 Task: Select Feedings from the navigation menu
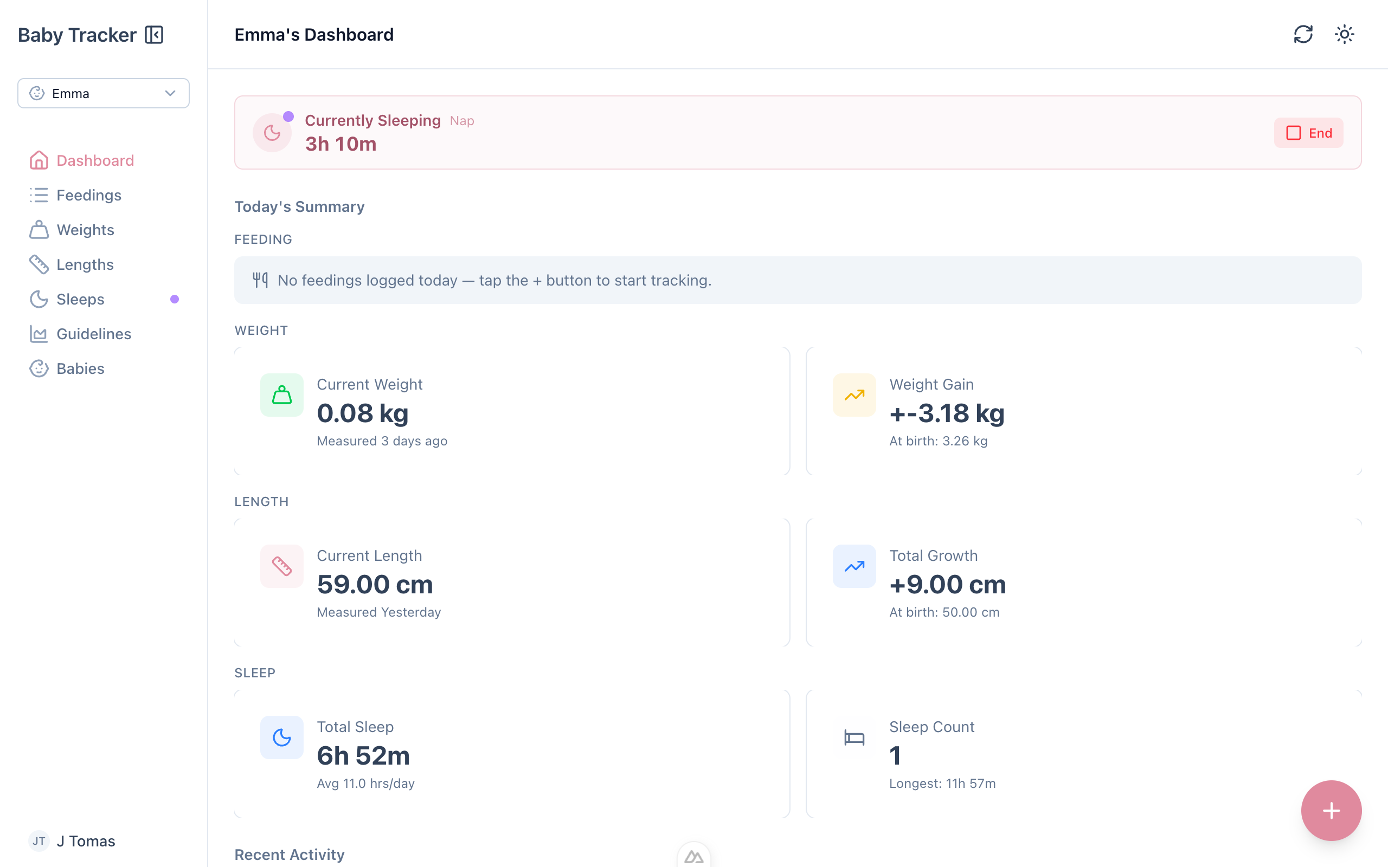tap(89, 195)
